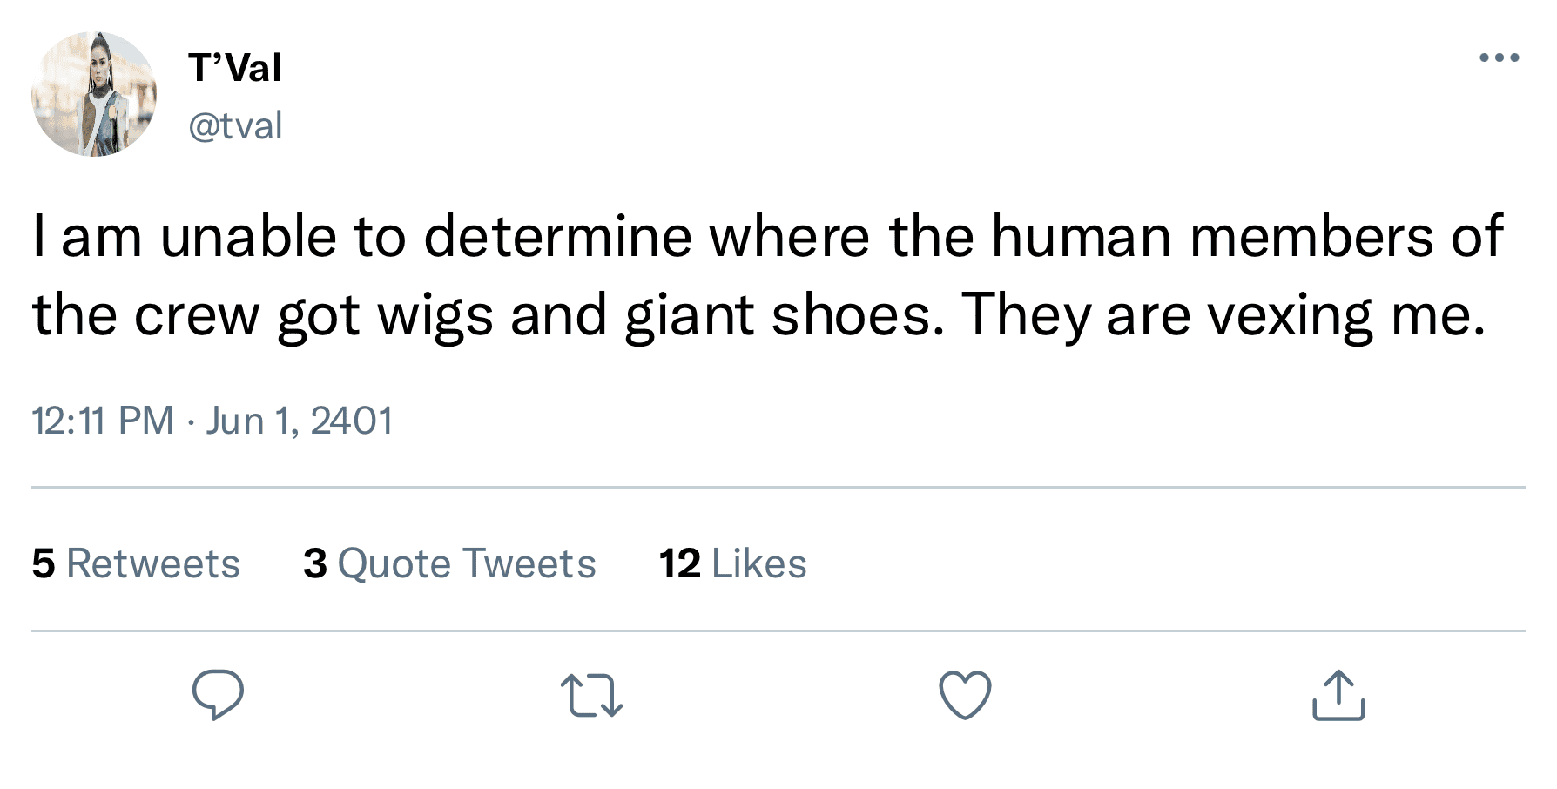Open the three-dot more options menu

(1499, 57)
